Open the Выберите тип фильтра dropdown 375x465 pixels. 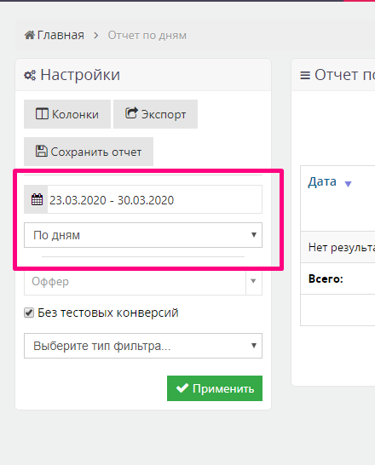143,346
